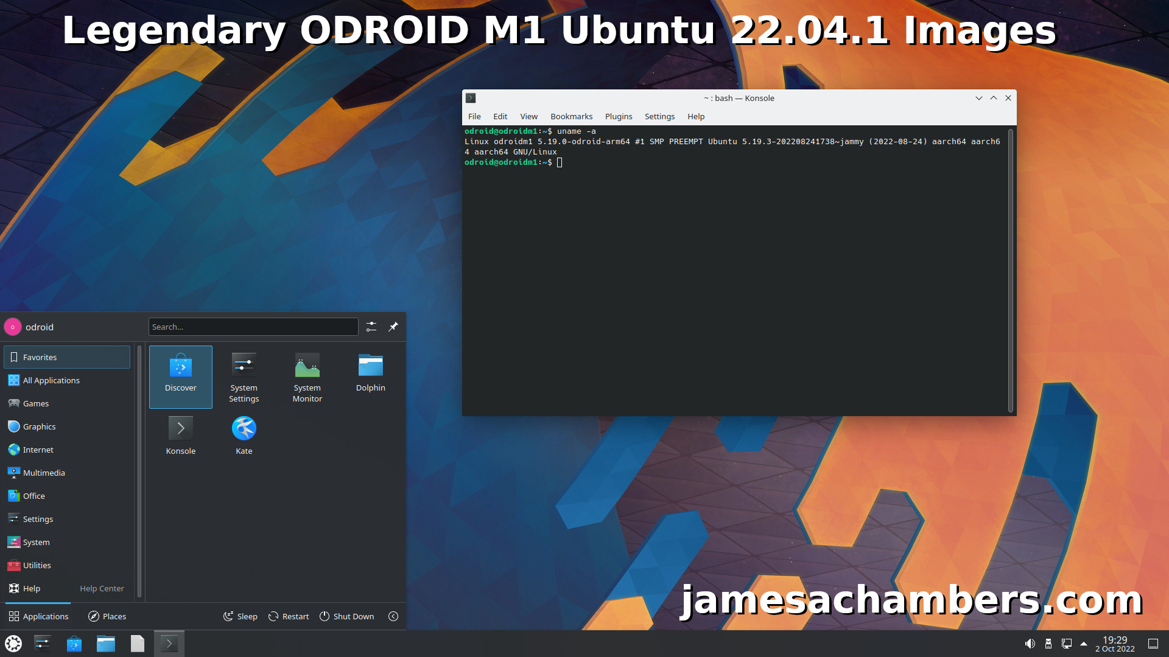This screenshot has width=1169, height=657.
Task: Click the Search applications input field
Action: [251, 327]
